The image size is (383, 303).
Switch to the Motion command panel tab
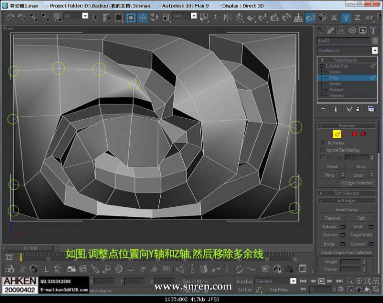[x=352, y=30]
